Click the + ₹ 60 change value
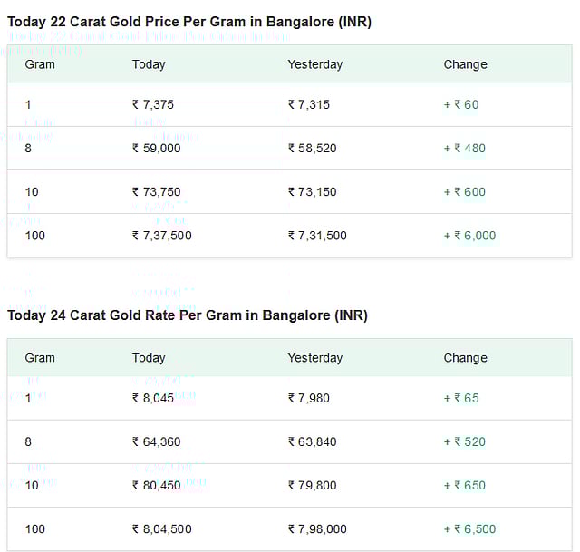The image size is (580, 552). [x=461, y=104]
